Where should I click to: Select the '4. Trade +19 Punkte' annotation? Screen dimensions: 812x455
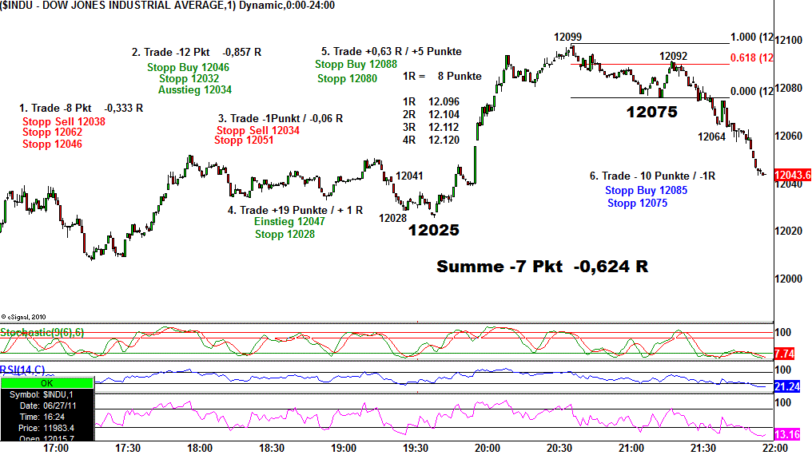click(295, 210)
